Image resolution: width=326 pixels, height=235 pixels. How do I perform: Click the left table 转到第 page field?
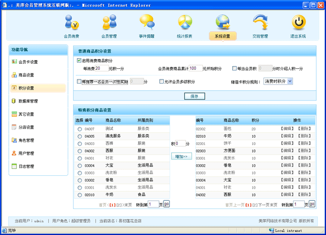pyautogui.click(x=153, y=204)
